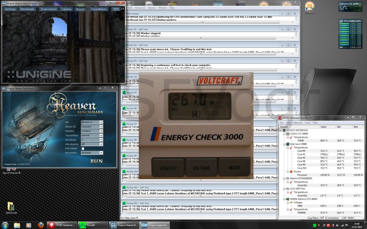Image resolution: width=367 pixels, height=229 pixels.
Task: Collapse the NVIDIA GeForce GTX 480M node
Action: pyautogui.click(x=284, y=199)
